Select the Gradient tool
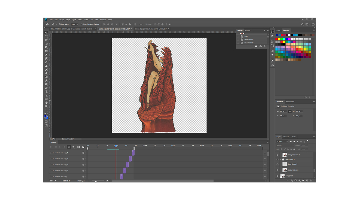The width and height of the screenshot is (359, 202). click(x=46, y=77)
